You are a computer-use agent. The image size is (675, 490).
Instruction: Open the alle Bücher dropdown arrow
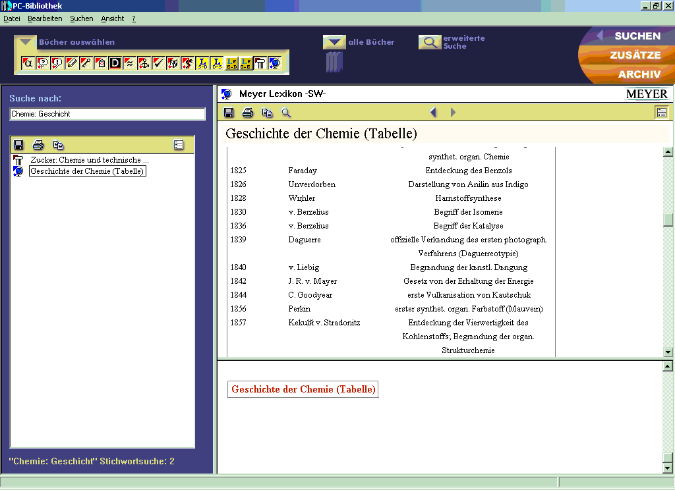point(334,42)
